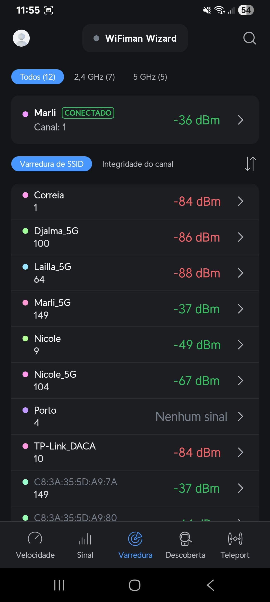Screen dimensions: 270x602
Task: Tap the pink dot beside Correia
Action: [25, 195]
